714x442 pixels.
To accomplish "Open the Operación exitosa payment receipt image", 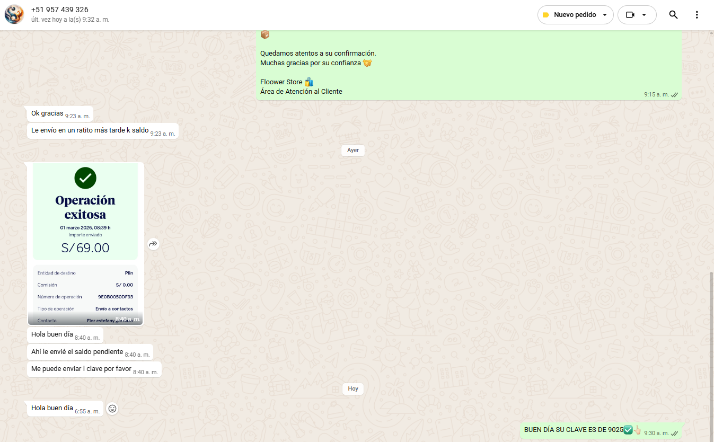I will pyautogui.click(x=85, y=244).
